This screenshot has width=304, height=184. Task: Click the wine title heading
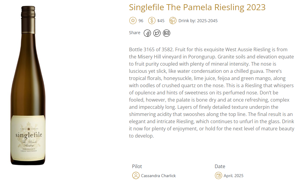click(197, 7)
